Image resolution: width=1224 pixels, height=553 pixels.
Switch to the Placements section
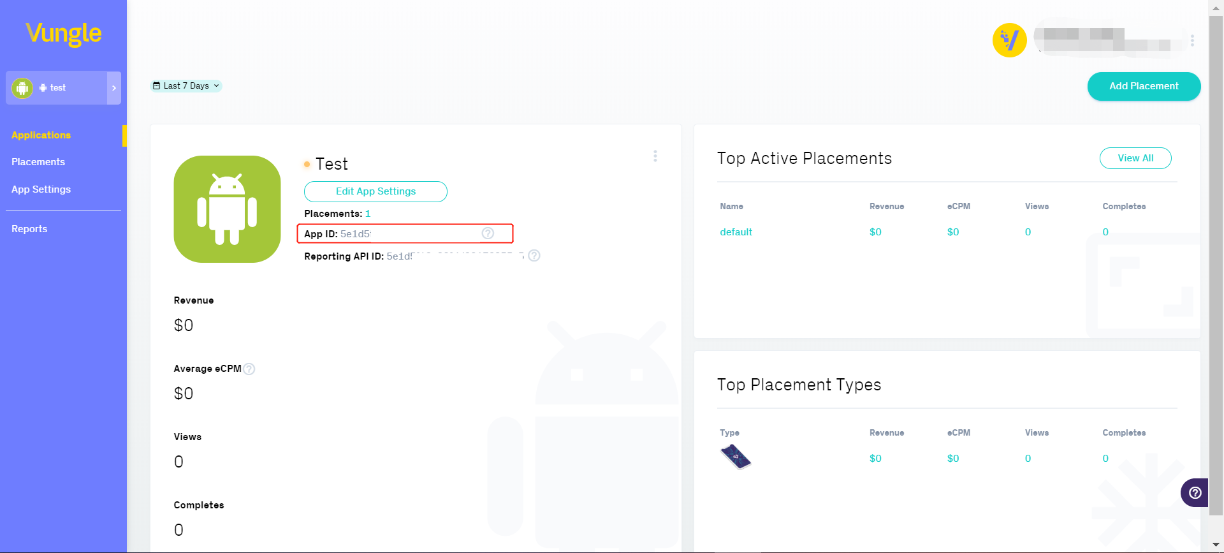[x=38, y=161]
